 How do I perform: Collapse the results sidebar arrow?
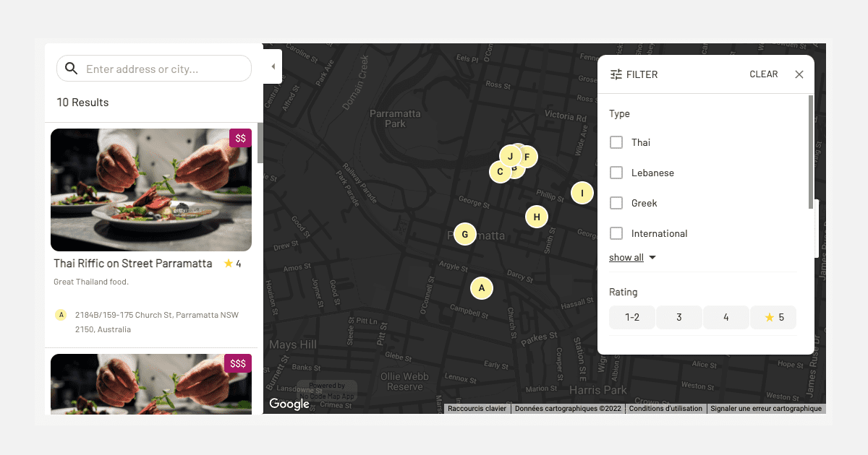(273, 66)
